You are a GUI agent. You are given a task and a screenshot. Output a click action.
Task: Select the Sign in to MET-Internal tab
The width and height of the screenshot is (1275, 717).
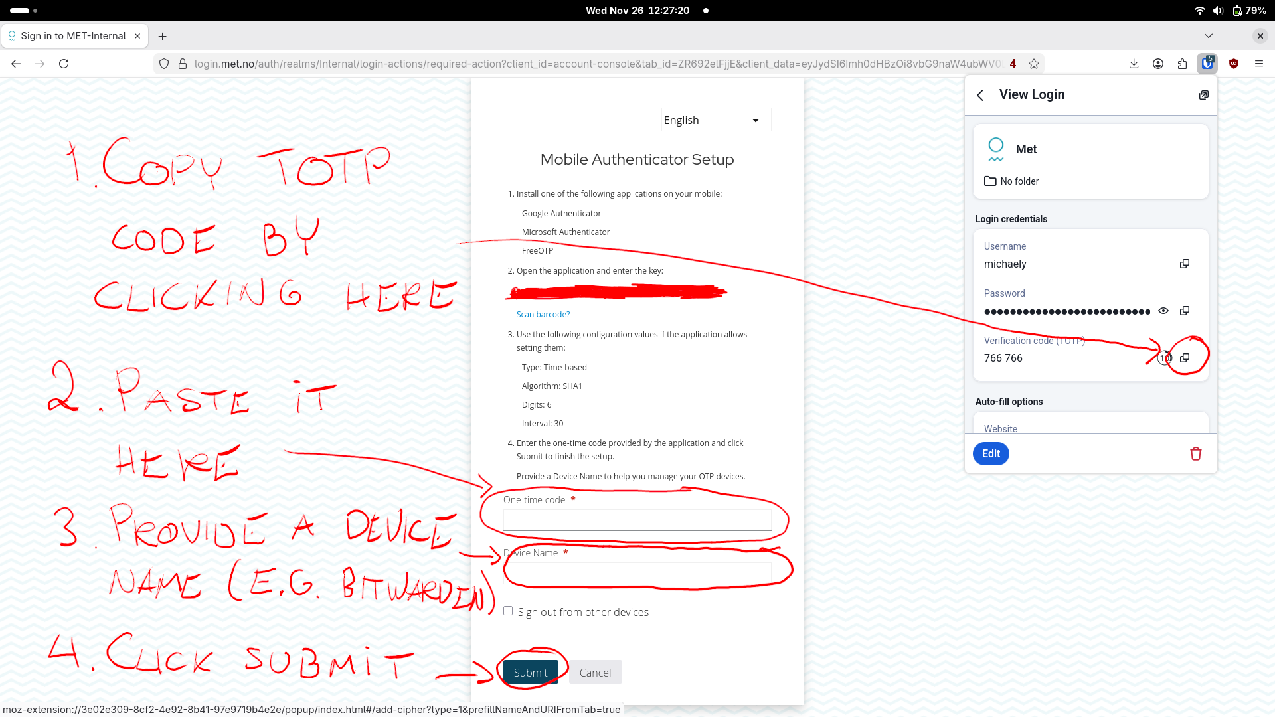point(73,36)
